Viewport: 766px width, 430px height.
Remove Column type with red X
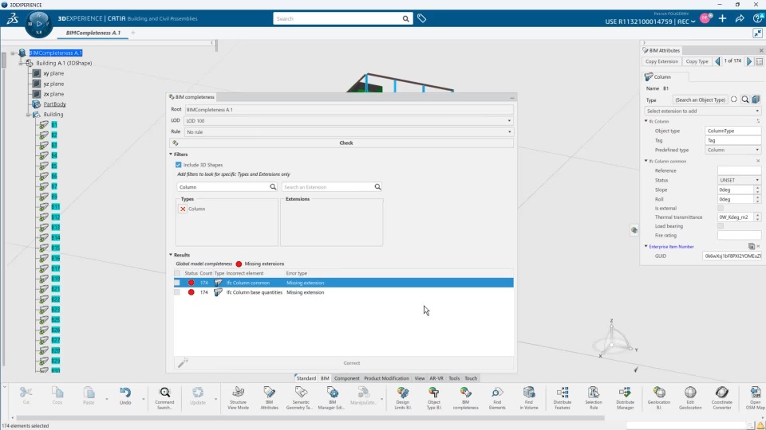click(x=183, y=209)
